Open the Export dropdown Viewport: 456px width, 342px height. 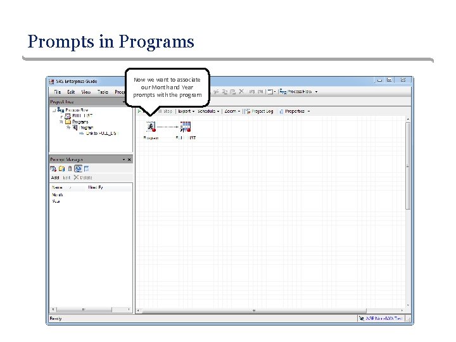(186, 111)
